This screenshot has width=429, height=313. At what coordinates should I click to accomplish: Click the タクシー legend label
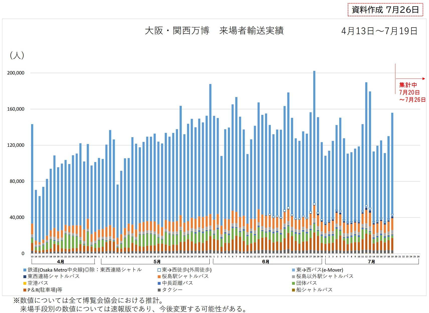(172, 290)
